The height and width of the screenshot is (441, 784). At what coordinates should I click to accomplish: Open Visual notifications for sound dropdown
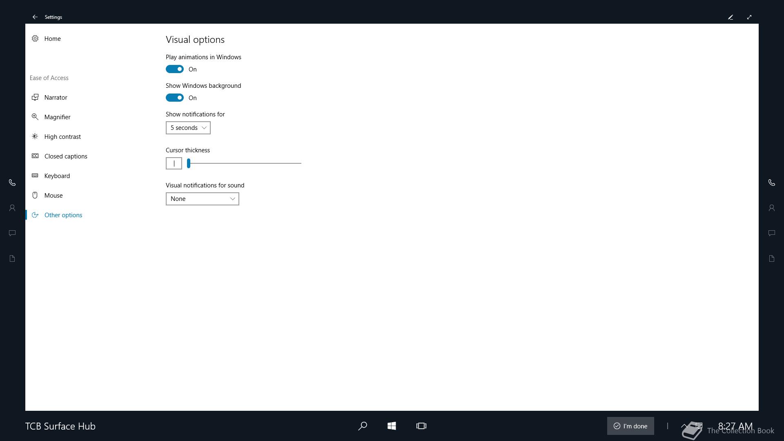(x=203, y=199)
